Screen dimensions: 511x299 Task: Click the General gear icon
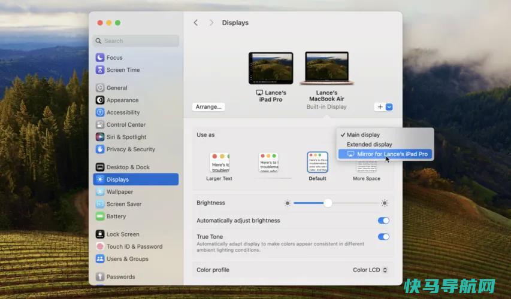tap(100, 88)
